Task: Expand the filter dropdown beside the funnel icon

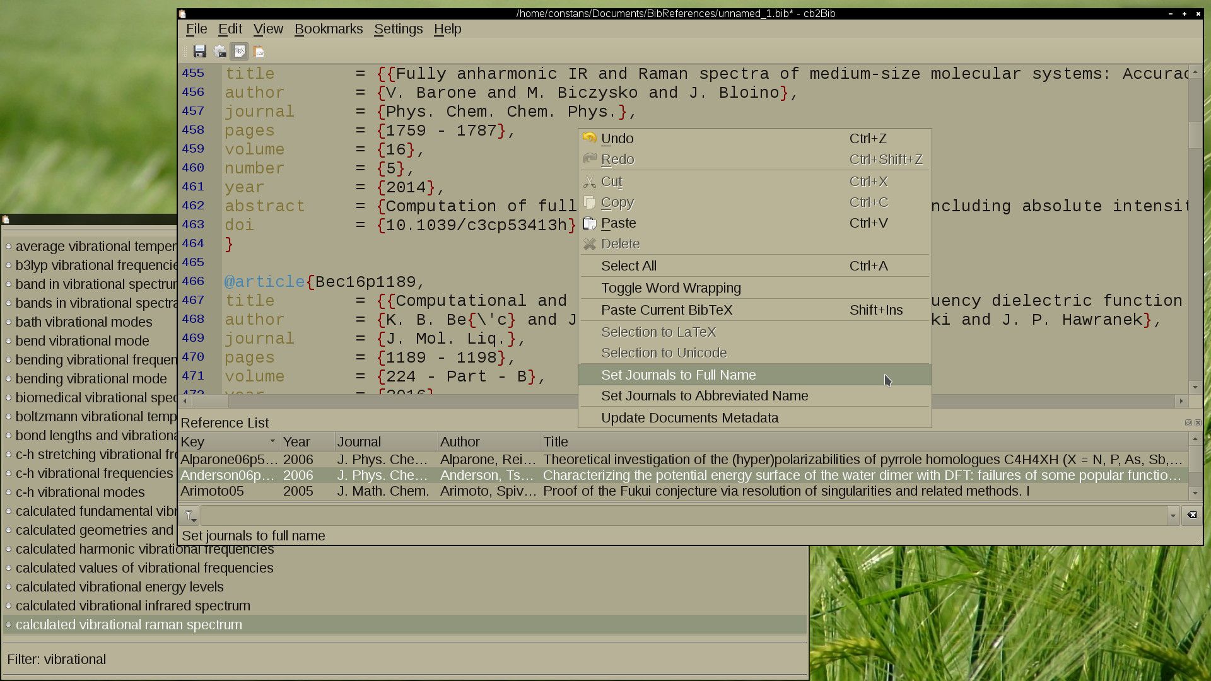Action: click(x=194, y=518)
